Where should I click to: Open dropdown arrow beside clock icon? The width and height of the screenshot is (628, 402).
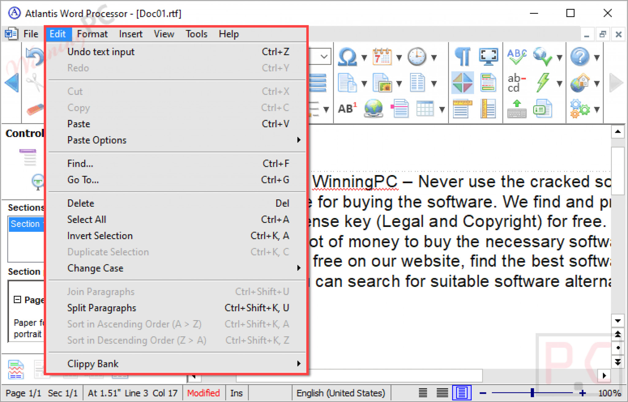[x=434, y=57]
